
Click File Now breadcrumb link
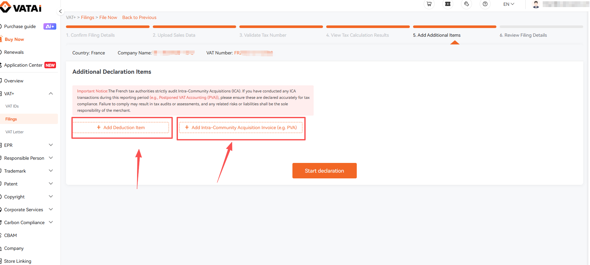pos(108,17)
